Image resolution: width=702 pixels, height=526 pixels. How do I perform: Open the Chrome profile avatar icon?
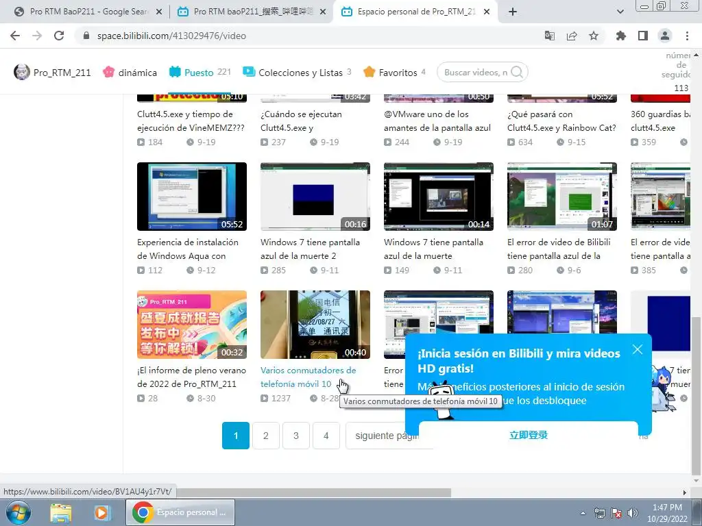665,36
